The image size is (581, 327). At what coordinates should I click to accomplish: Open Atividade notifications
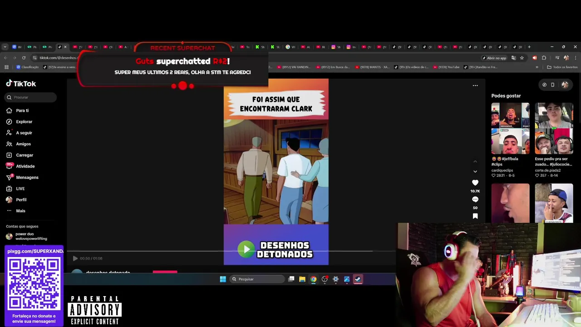tap(20, 166)
